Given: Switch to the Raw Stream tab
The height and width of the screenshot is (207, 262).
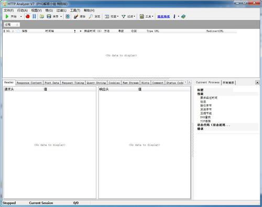Looking at the screenshot, I should [x=130, y=83].
